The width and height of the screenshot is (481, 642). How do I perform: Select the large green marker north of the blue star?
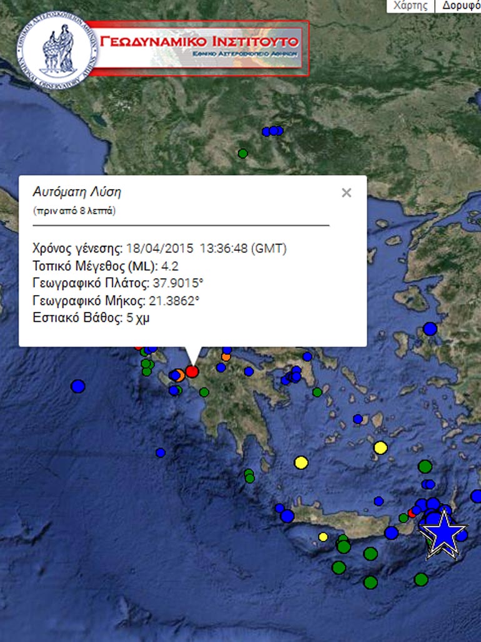(x=425, y=466)
